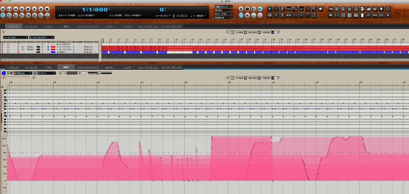The image size is (409, 194).
Task: Switch to lower ミキサー tab
Action: click(110, 67)
